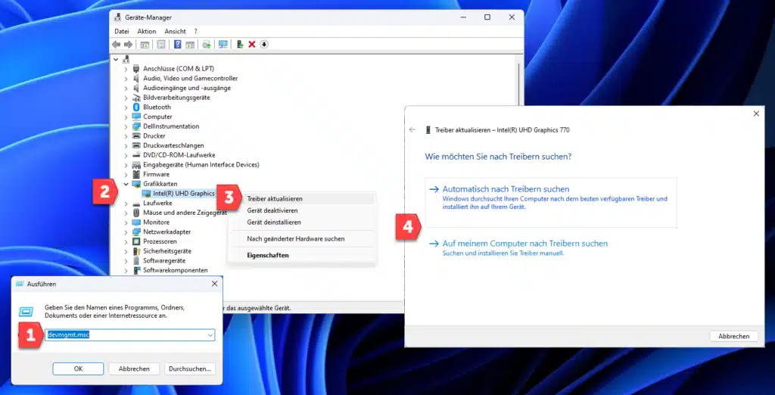Collapse the root computer node chevron

(x=116, y=59)
